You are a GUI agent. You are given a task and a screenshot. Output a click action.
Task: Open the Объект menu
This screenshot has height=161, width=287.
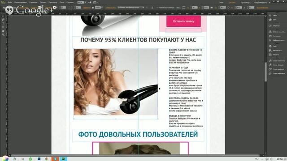tap(43, 2)
